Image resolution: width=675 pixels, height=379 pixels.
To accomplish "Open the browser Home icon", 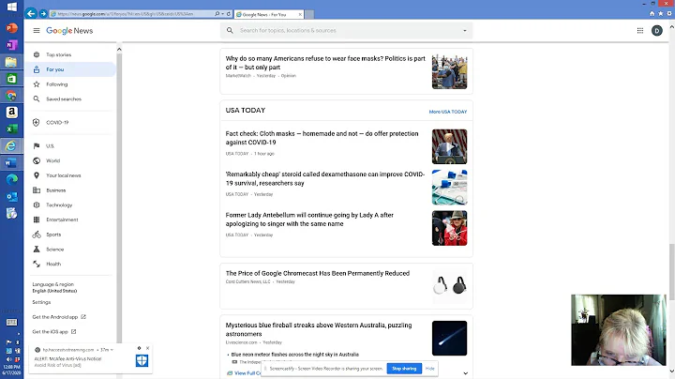I will [x=652, y=14].
